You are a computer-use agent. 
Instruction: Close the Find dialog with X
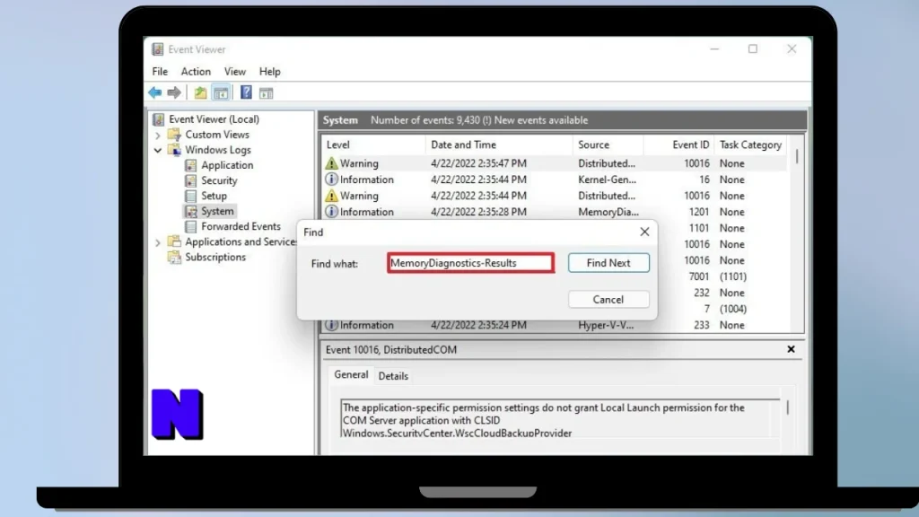pyautogui.click(x=644, y=232)
